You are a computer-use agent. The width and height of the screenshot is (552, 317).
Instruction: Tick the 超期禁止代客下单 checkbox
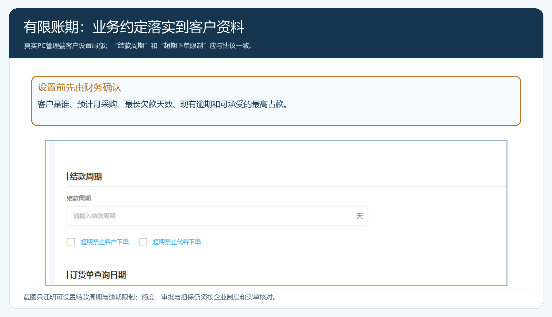(143, 242)
